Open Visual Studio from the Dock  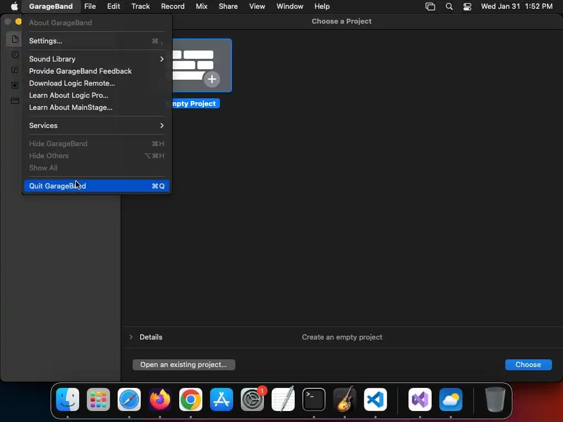coord(420,399)
